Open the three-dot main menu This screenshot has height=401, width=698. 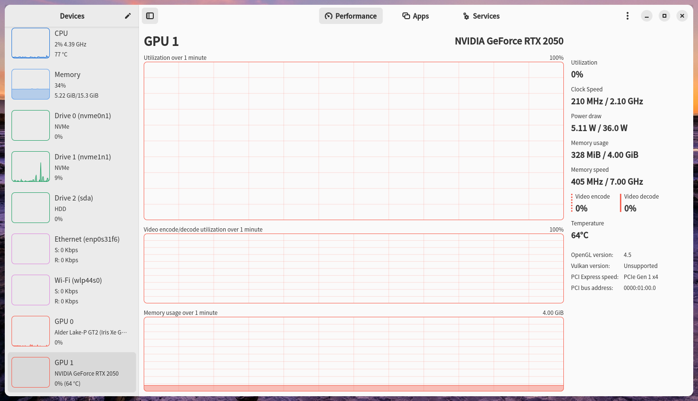(x=628, y=16)
